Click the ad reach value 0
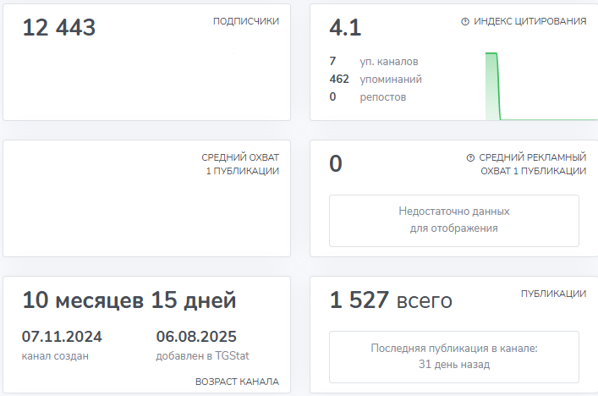 coord(336,163)
